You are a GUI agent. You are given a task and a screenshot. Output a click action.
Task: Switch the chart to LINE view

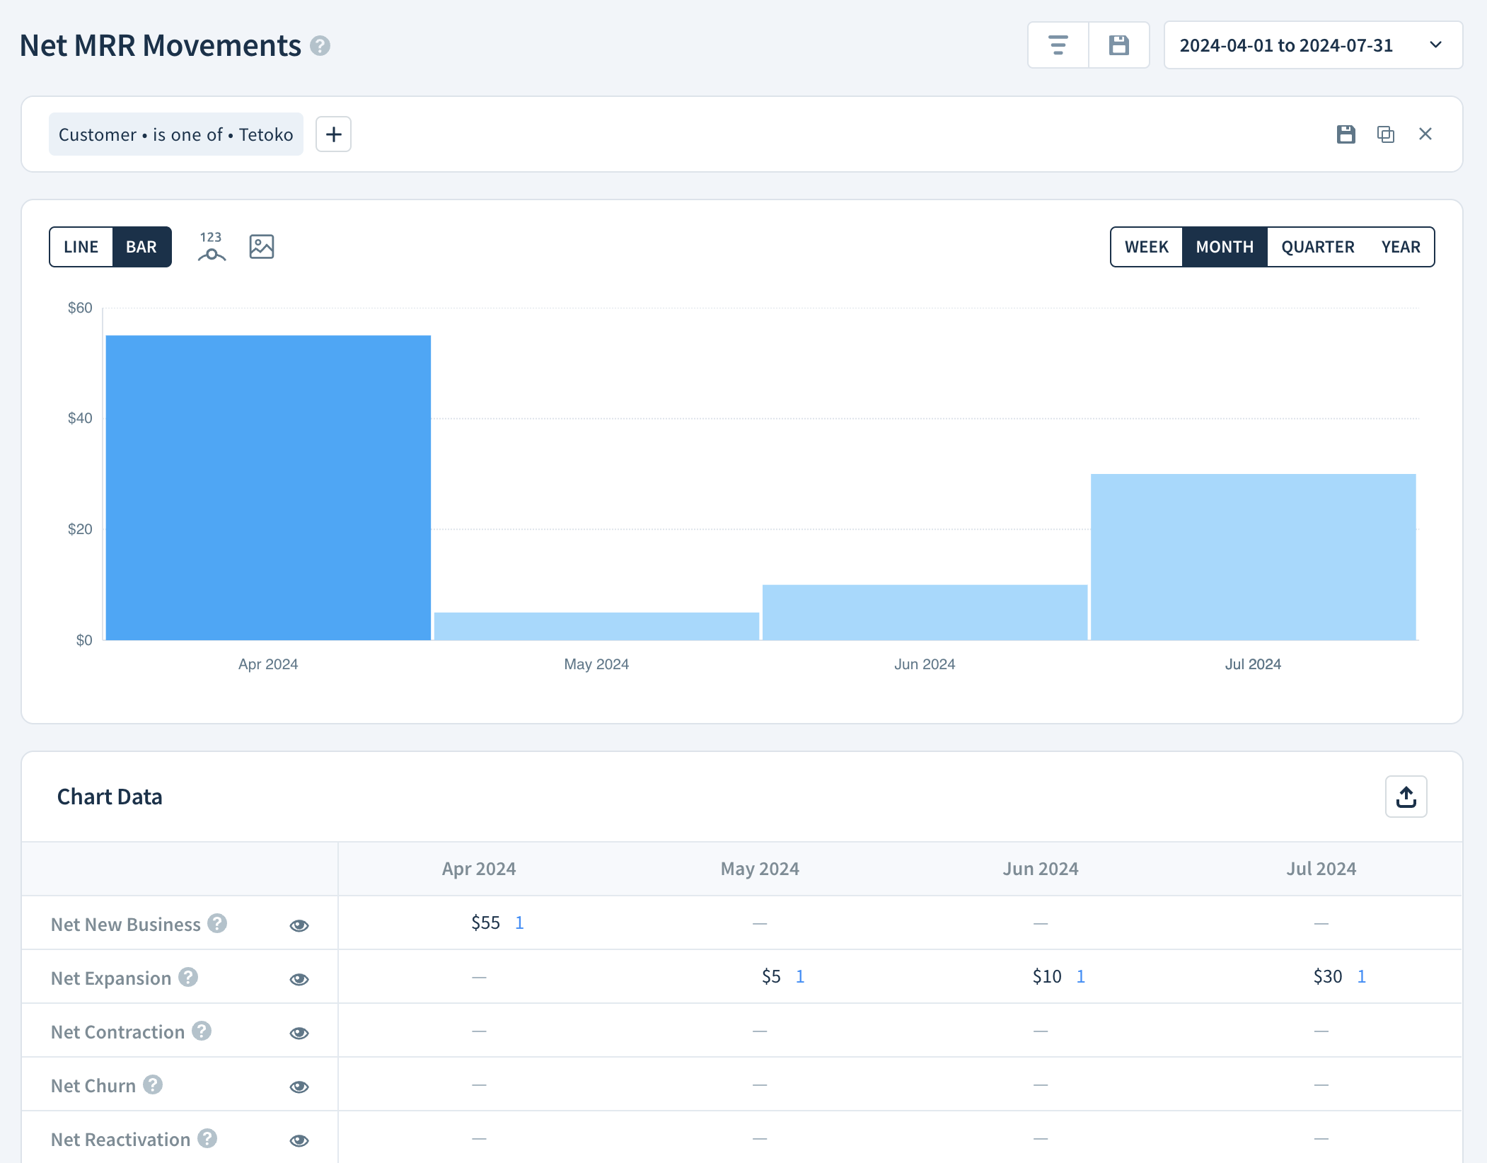pos(81,246)
